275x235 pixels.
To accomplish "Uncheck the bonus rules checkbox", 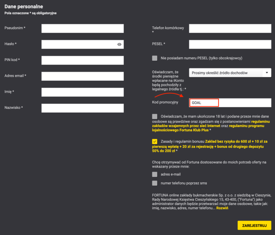I will tap(155, 141).
